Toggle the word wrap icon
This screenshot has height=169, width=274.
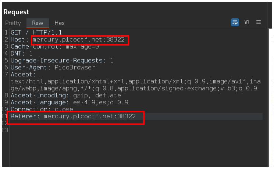pos(235,22)
